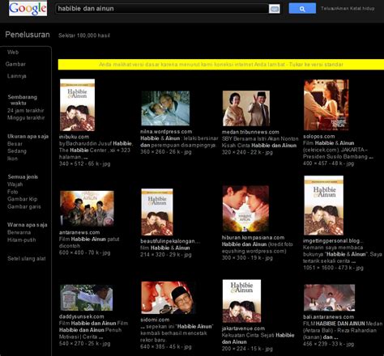The image size is (384, 356).
Task: Click the Google logo
Action: 28,8
